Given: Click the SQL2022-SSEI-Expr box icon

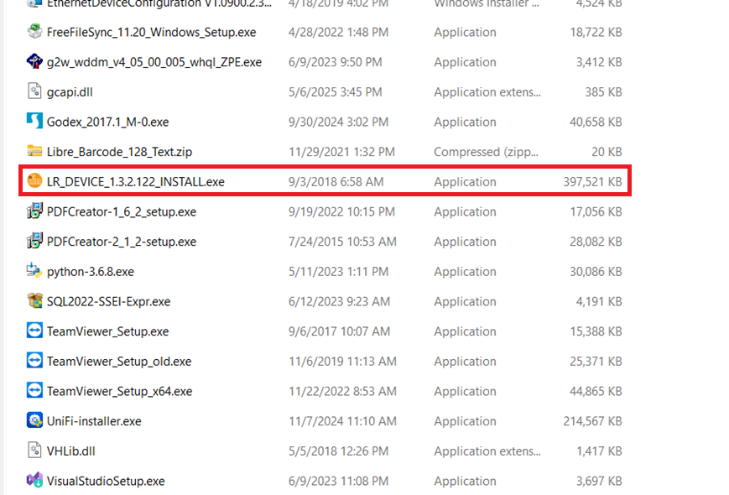Looking at the screenshot, I should tap(34, 301).
